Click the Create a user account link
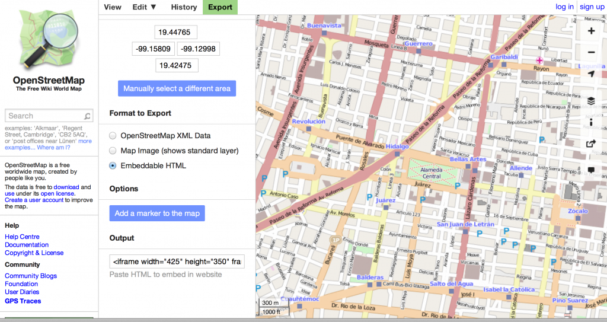607x322 pixels. point(34,200)
